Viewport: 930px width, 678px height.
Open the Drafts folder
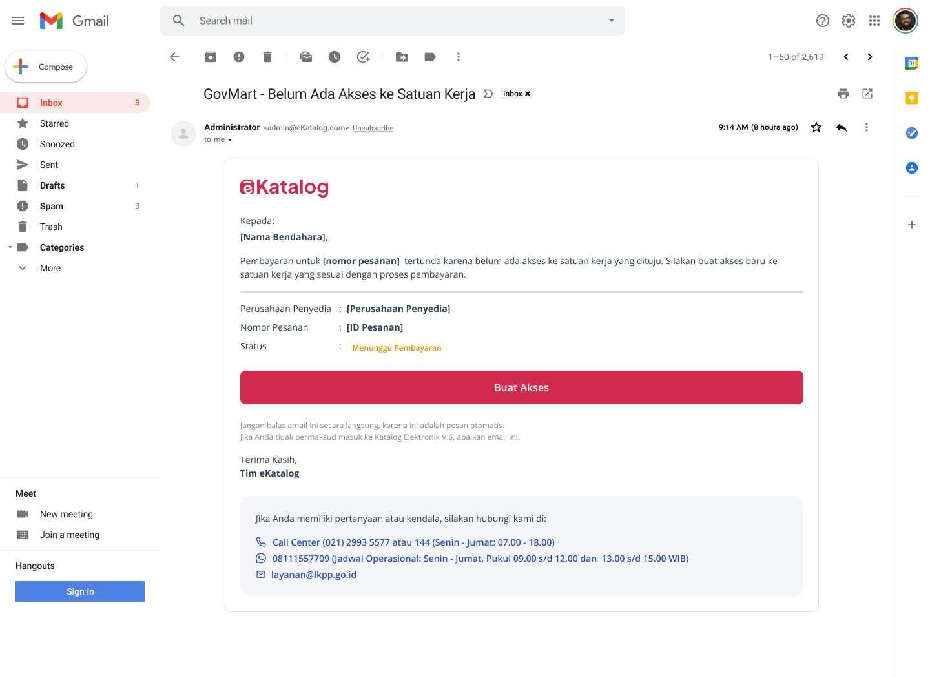(x=75, y=185)
